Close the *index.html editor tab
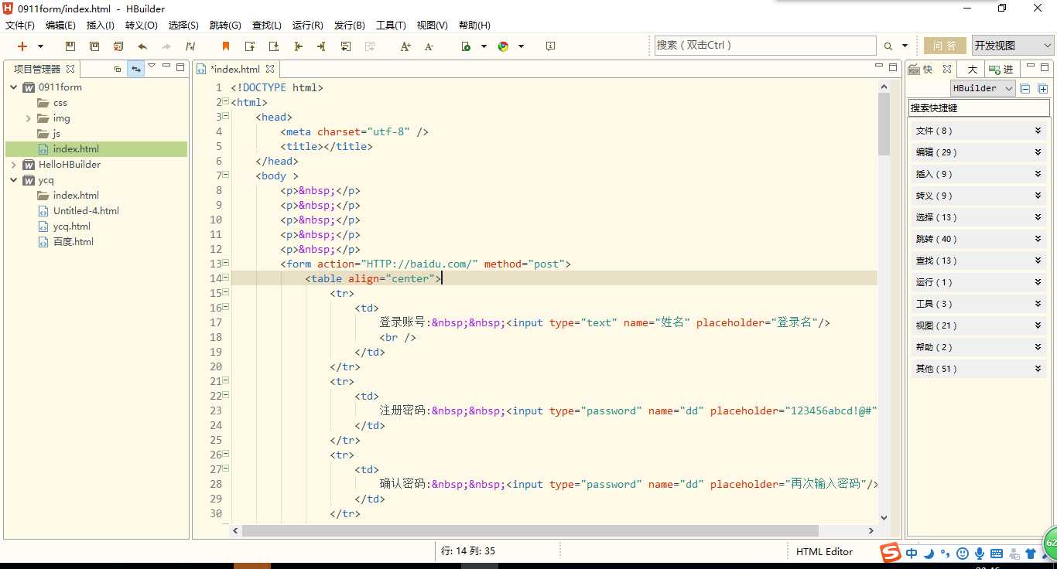Screen dimensions: 1057x569 click(270, 69)
